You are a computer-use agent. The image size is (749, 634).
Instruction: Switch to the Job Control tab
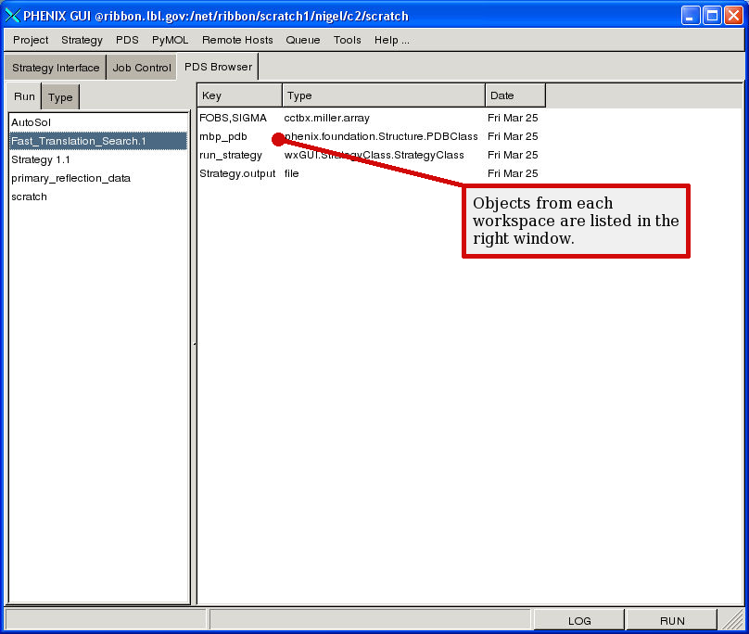tap(142, 68)
